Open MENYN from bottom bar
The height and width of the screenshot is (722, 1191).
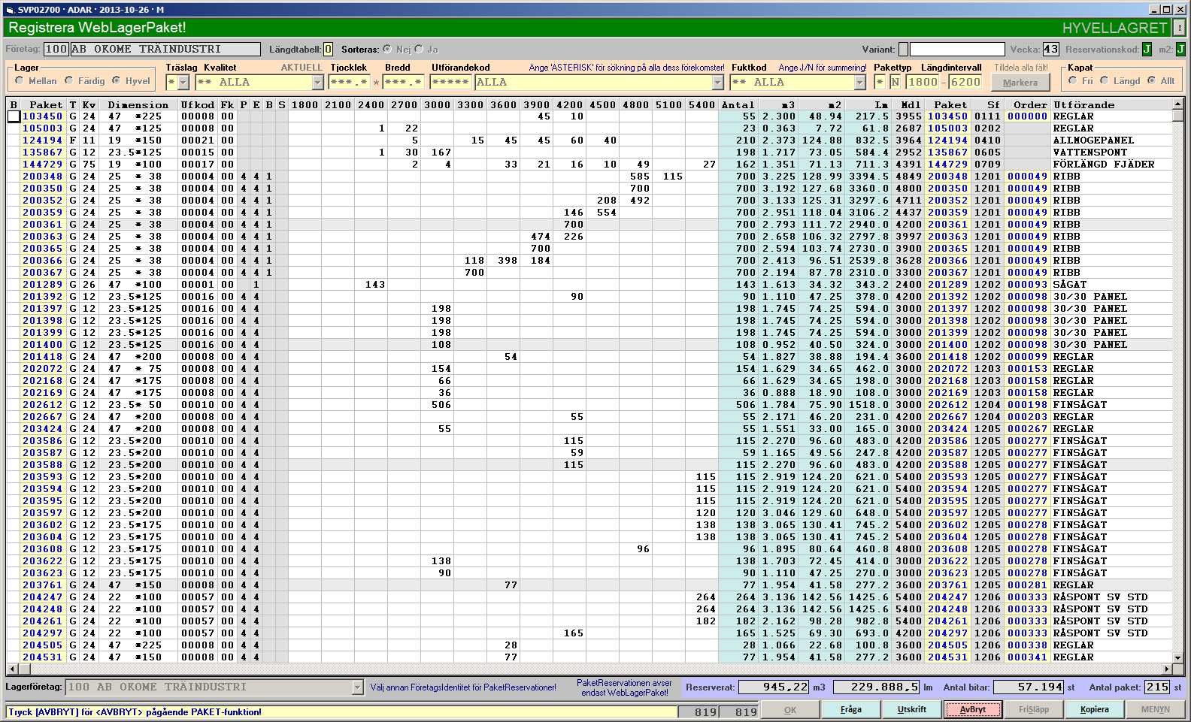(x=1156, y=709)
